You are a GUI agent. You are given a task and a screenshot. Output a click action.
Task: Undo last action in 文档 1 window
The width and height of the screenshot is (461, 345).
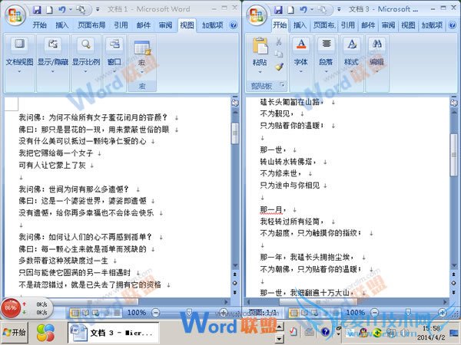pyautogui.click(x=61, y=10)
